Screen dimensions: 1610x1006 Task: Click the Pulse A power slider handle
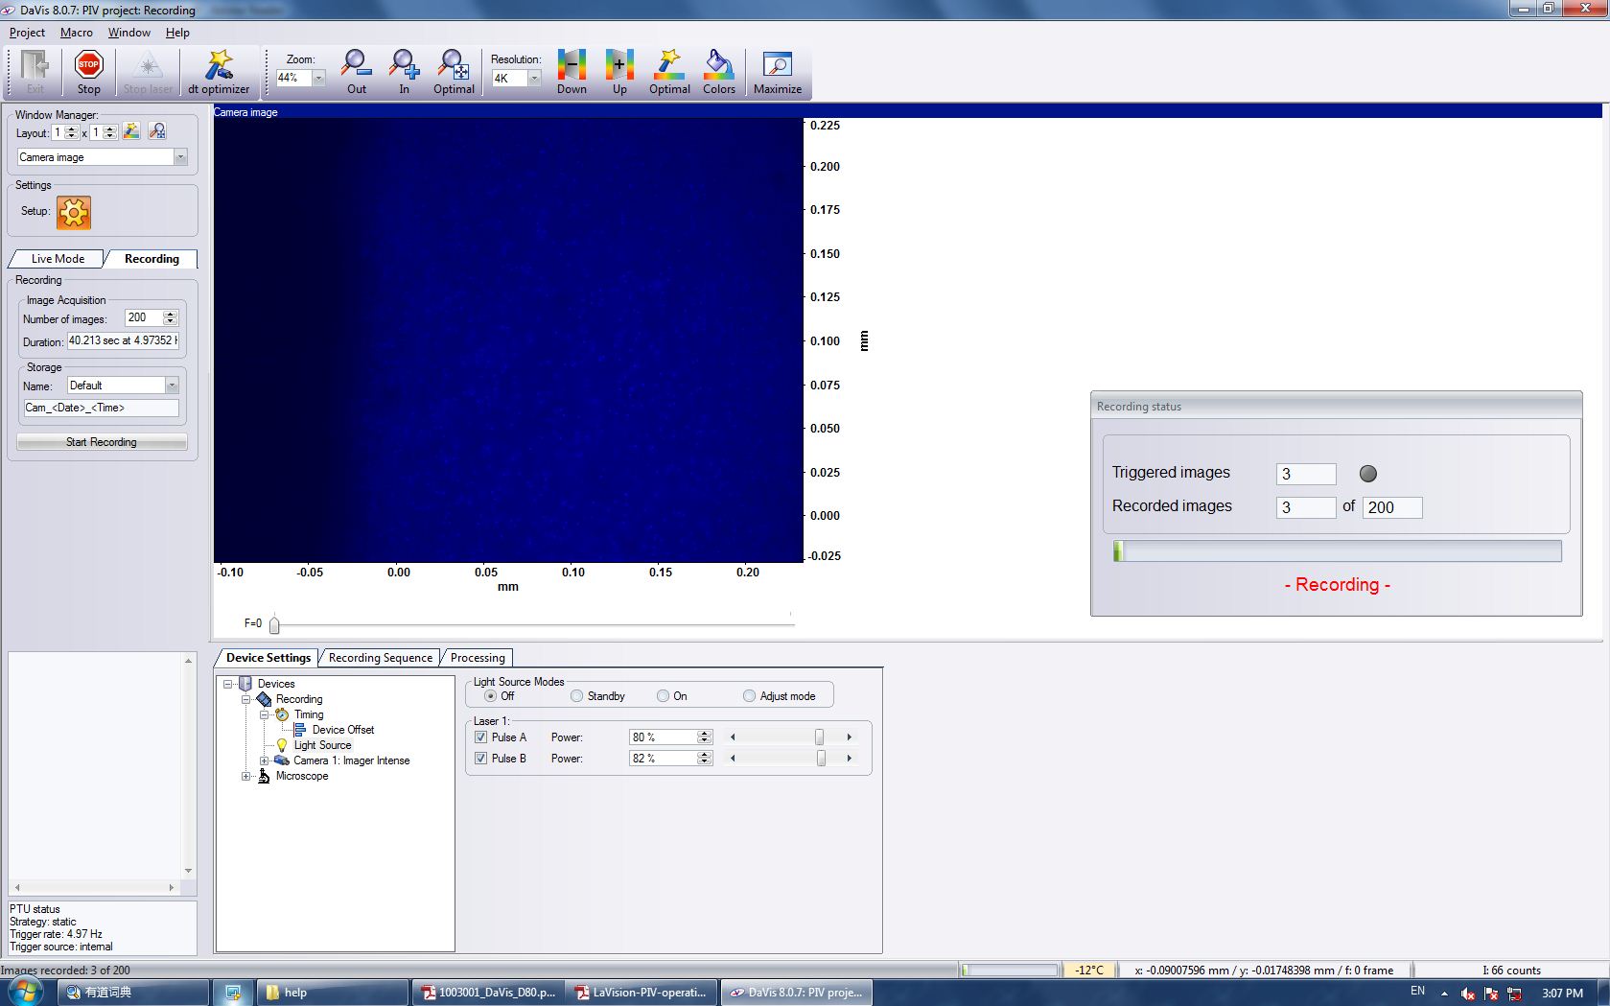click(819, 737)
